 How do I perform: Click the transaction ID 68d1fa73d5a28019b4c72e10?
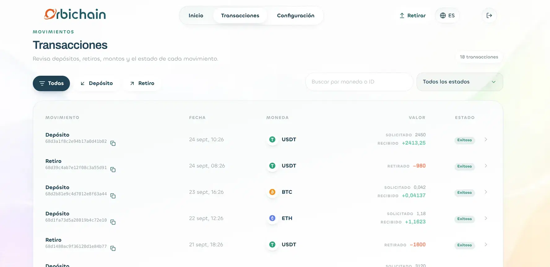(76, 220)
